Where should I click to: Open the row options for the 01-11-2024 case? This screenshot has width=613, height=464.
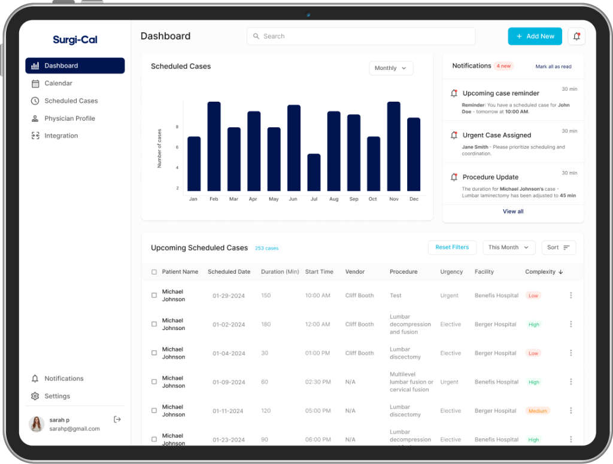point(570,411)
